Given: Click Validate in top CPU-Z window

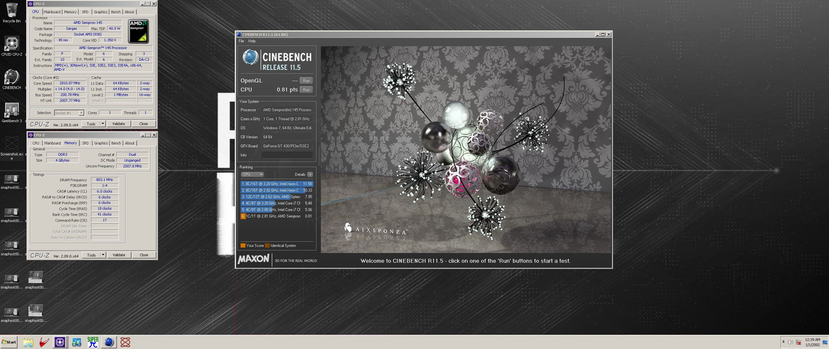Looking at the screenshot, I should (x=119, y=123).
